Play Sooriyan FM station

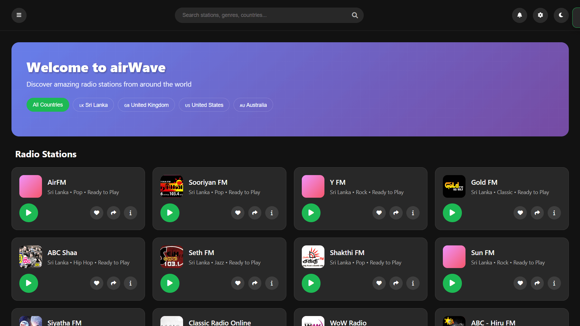pos(170,213)
